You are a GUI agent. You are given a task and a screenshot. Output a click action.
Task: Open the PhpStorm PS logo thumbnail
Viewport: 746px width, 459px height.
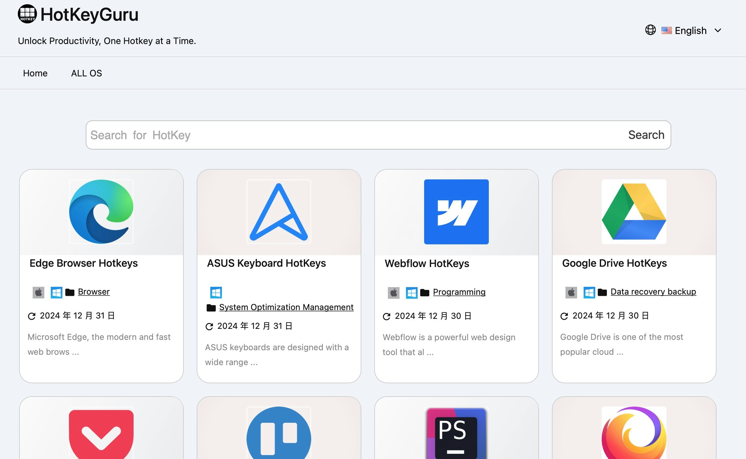click(456, 433)
